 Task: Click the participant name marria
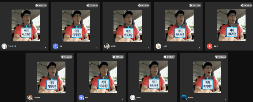[190, 98]
